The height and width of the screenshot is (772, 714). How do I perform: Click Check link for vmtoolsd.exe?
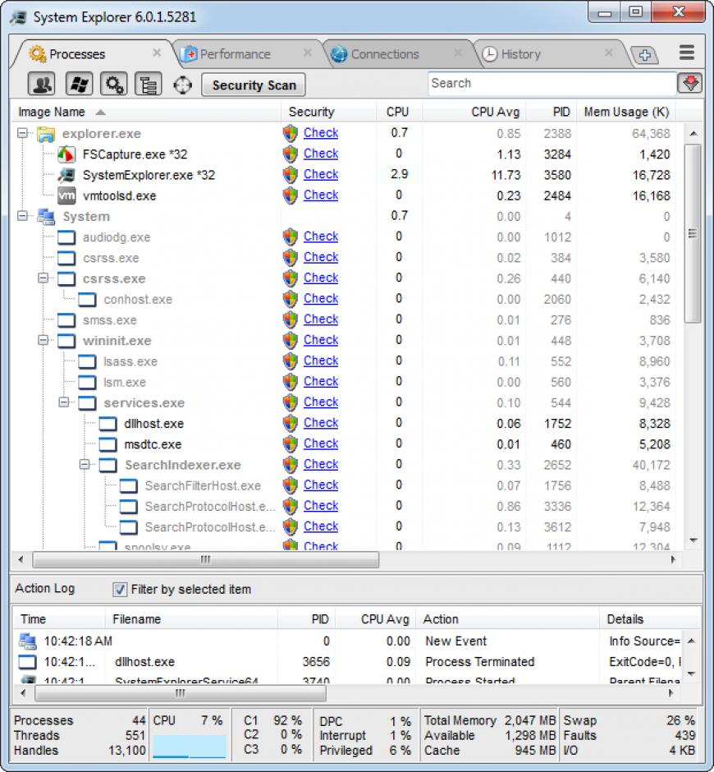(320, 195)
